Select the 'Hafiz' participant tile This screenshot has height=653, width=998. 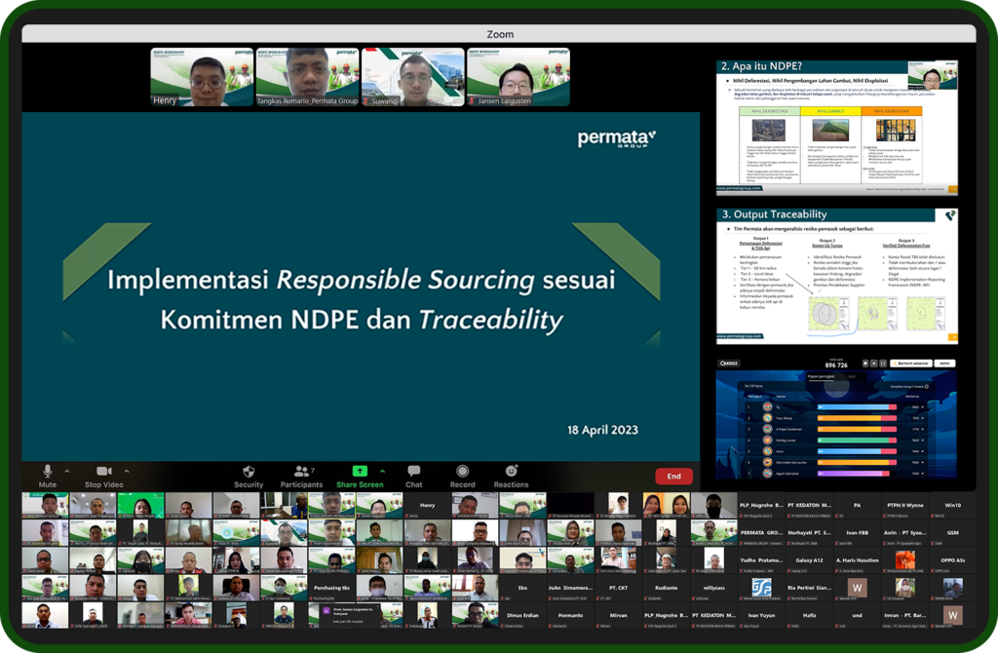click(809, 615)
